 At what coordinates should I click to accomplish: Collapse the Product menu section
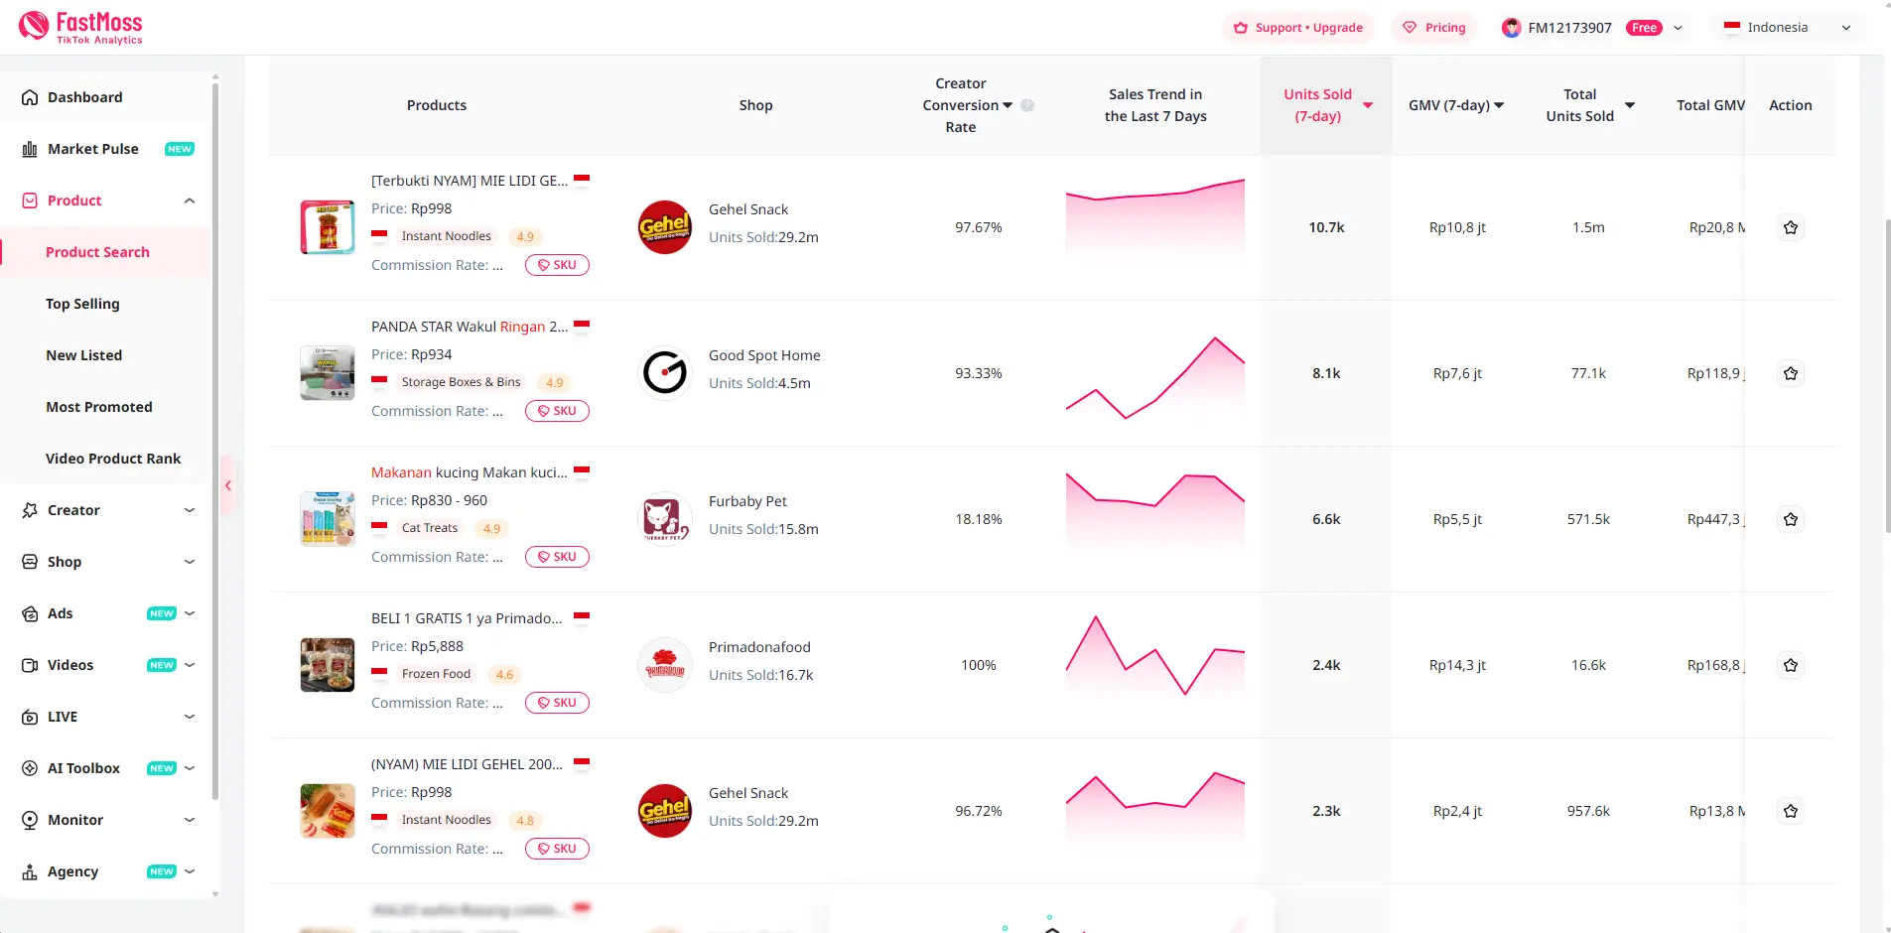coord(190,200)
